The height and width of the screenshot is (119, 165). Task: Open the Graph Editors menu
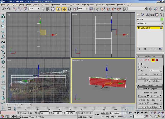pyautogui.click(x=87, y=5)
